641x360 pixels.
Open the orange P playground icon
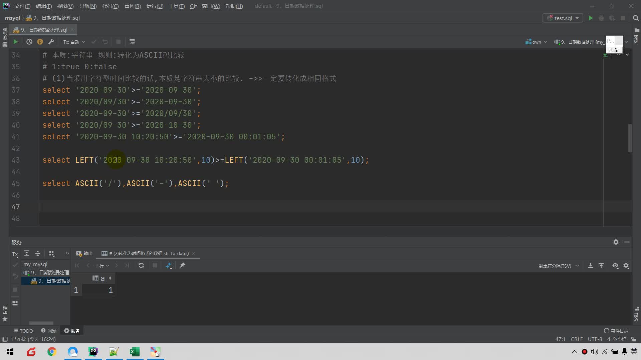40,42
